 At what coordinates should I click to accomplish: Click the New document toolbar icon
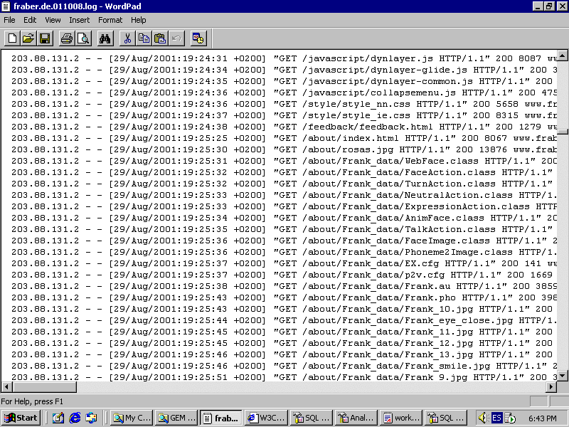coord(12,38)
